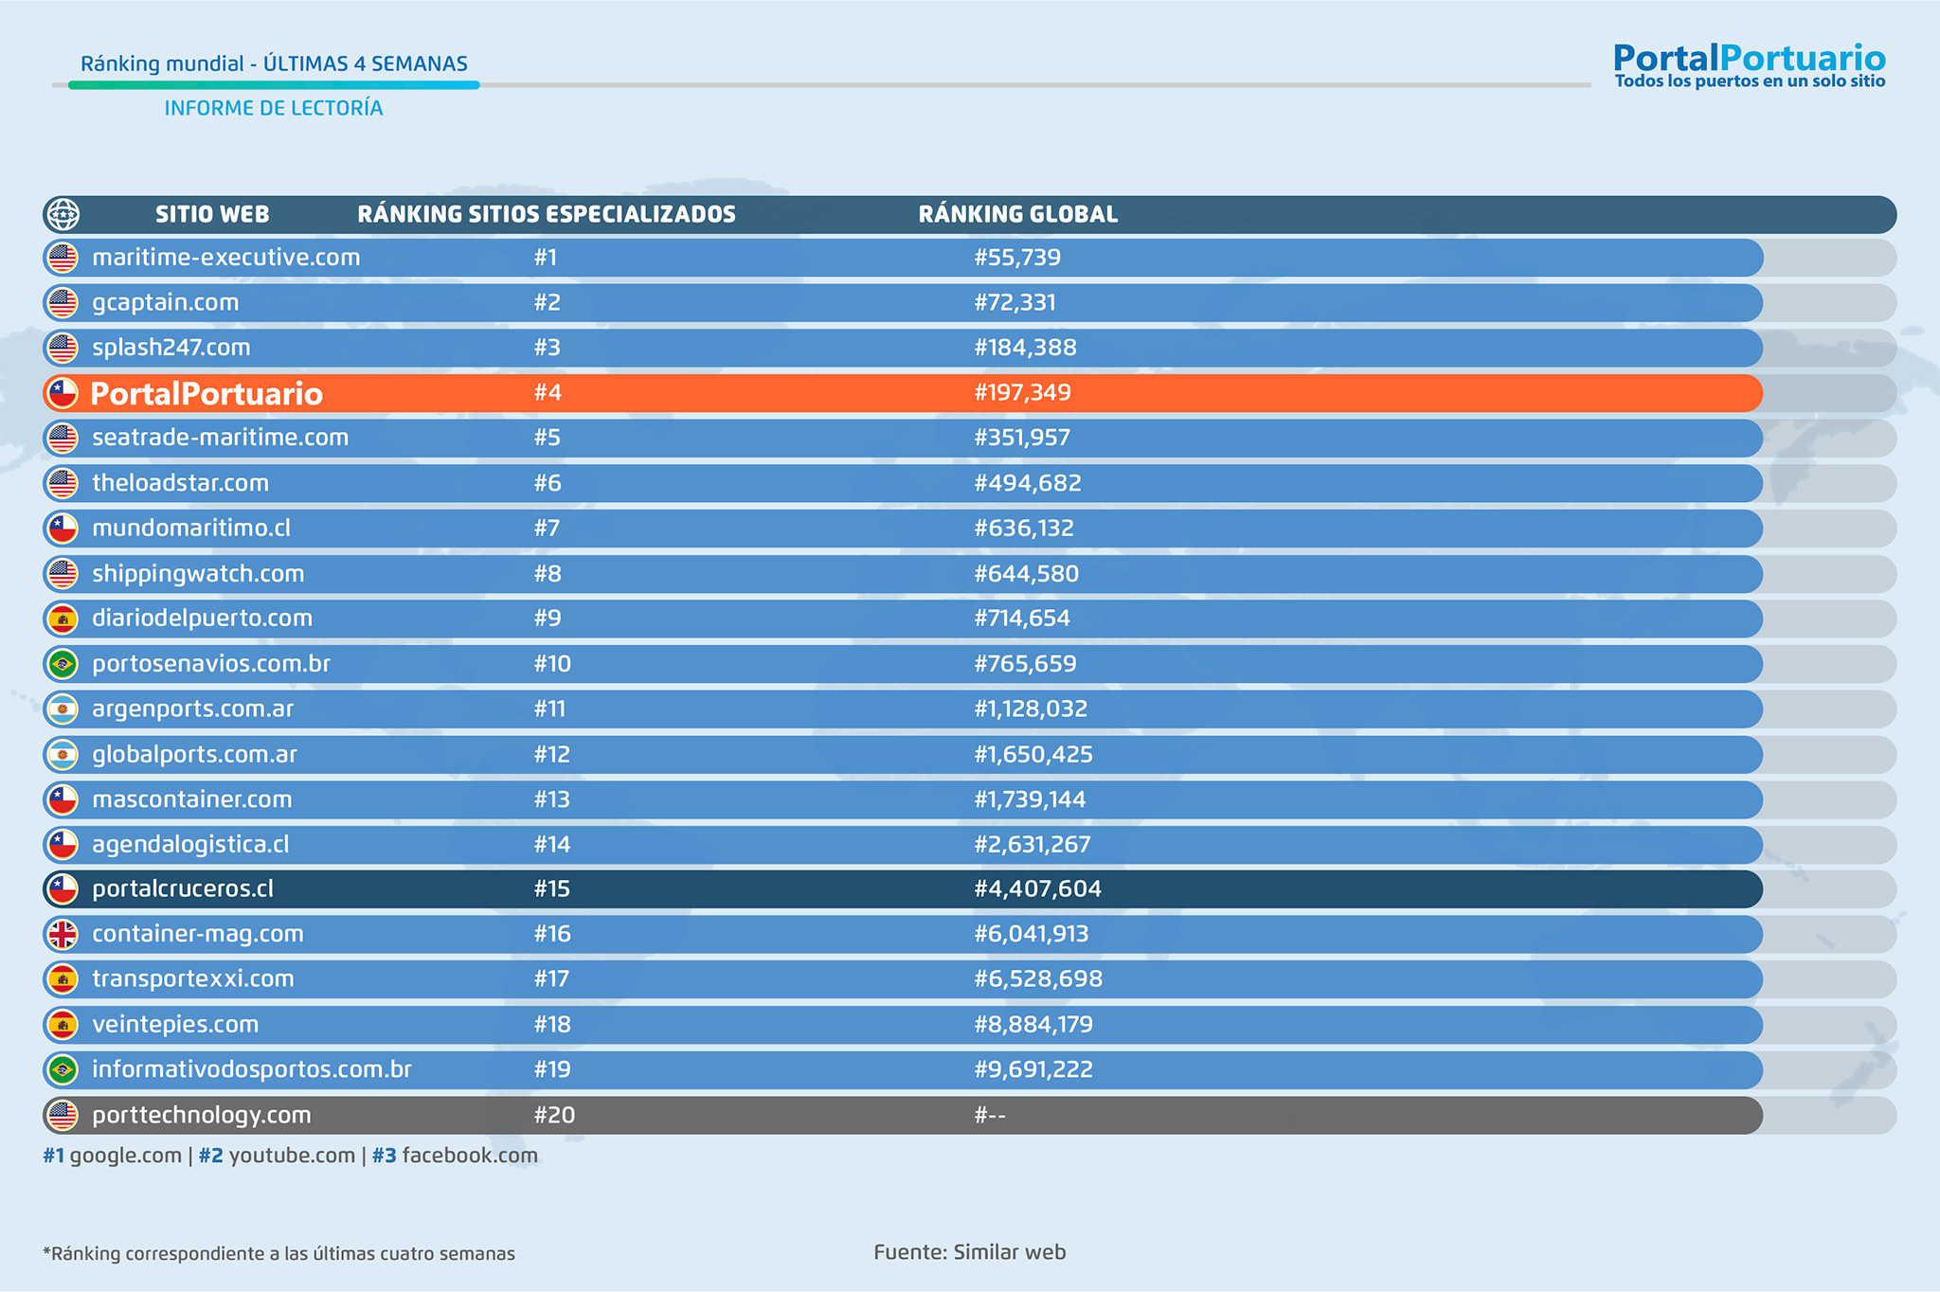Click US flag beside porttechnology.com
The image size is (1940, 1292).
63,1115
